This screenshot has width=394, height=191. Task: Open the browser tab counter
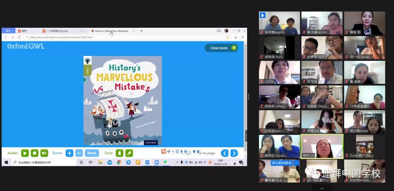[219, 31]
